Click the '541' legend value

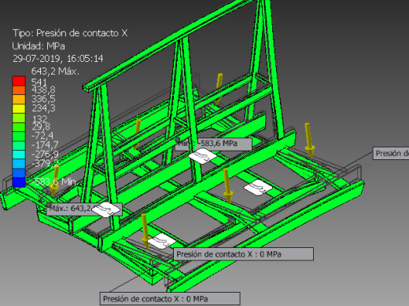tap(39, 82)
